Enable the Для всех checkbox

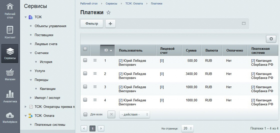click(85, 114)
